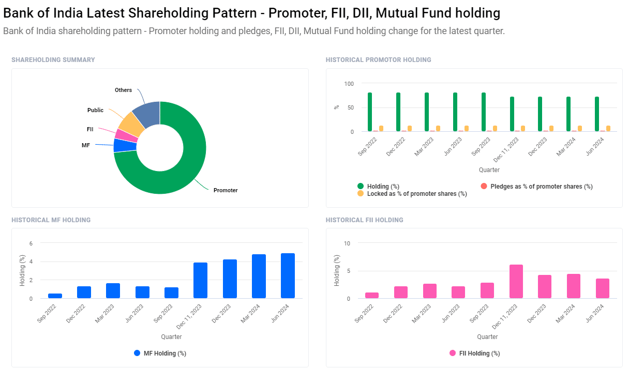
Task: Click the "HISTORICAL MF HOLDING" heading
Action: 51,220
